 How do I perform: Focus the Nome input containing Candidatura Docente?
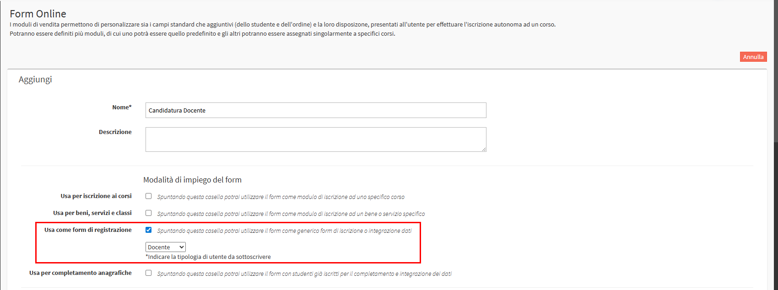[x=315, y=110]
